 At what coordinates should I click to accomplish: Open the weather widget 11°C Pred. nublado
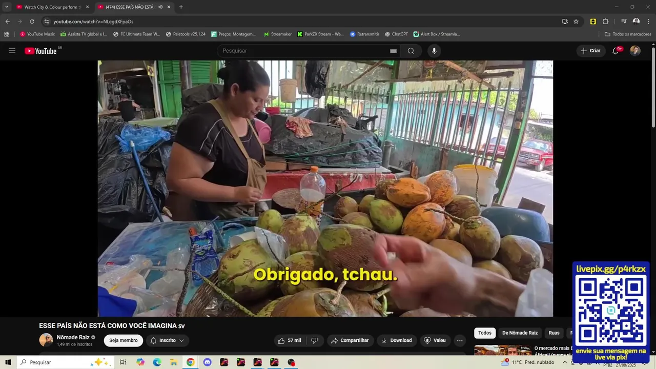pos(528,362)
